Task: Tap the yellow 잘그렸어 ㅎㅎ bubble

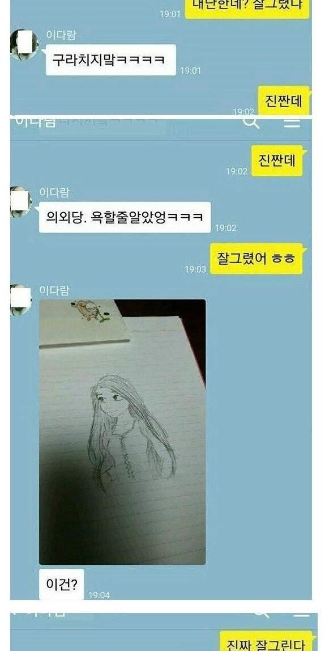Action: [256, 259]
